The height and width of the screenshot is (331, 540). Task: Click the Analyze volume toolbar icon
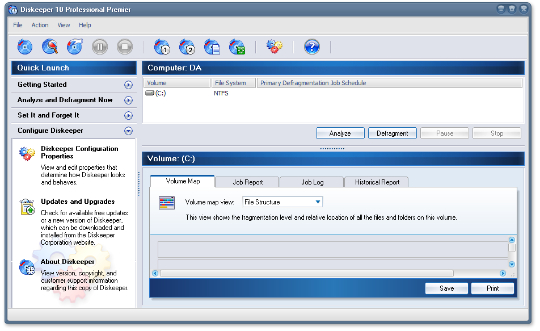coord(25,47)
